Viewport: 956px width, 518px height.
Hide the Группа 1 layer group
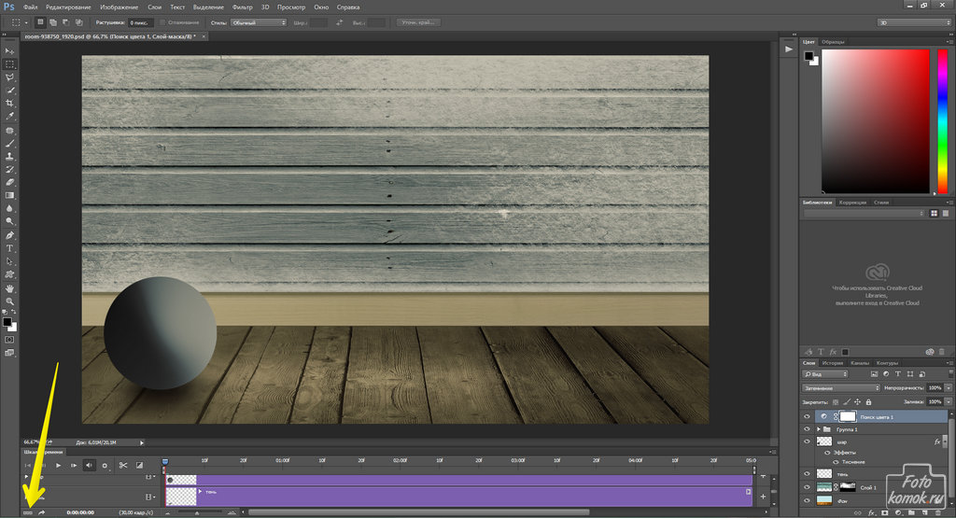point(807,428)
